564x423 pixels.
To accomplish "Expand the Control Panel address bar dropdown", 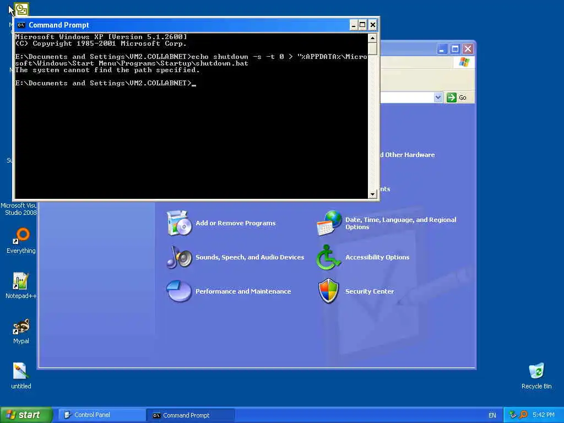I will tap(438, 97).
